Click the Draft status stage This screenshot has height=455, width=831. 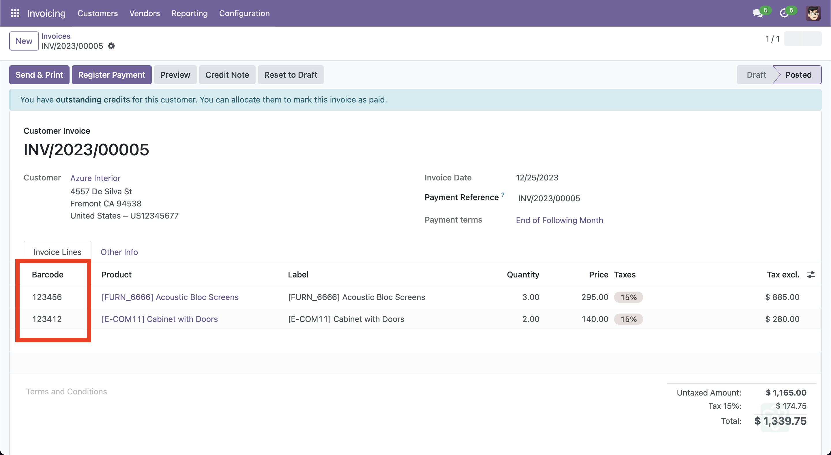tap(756, 75)
